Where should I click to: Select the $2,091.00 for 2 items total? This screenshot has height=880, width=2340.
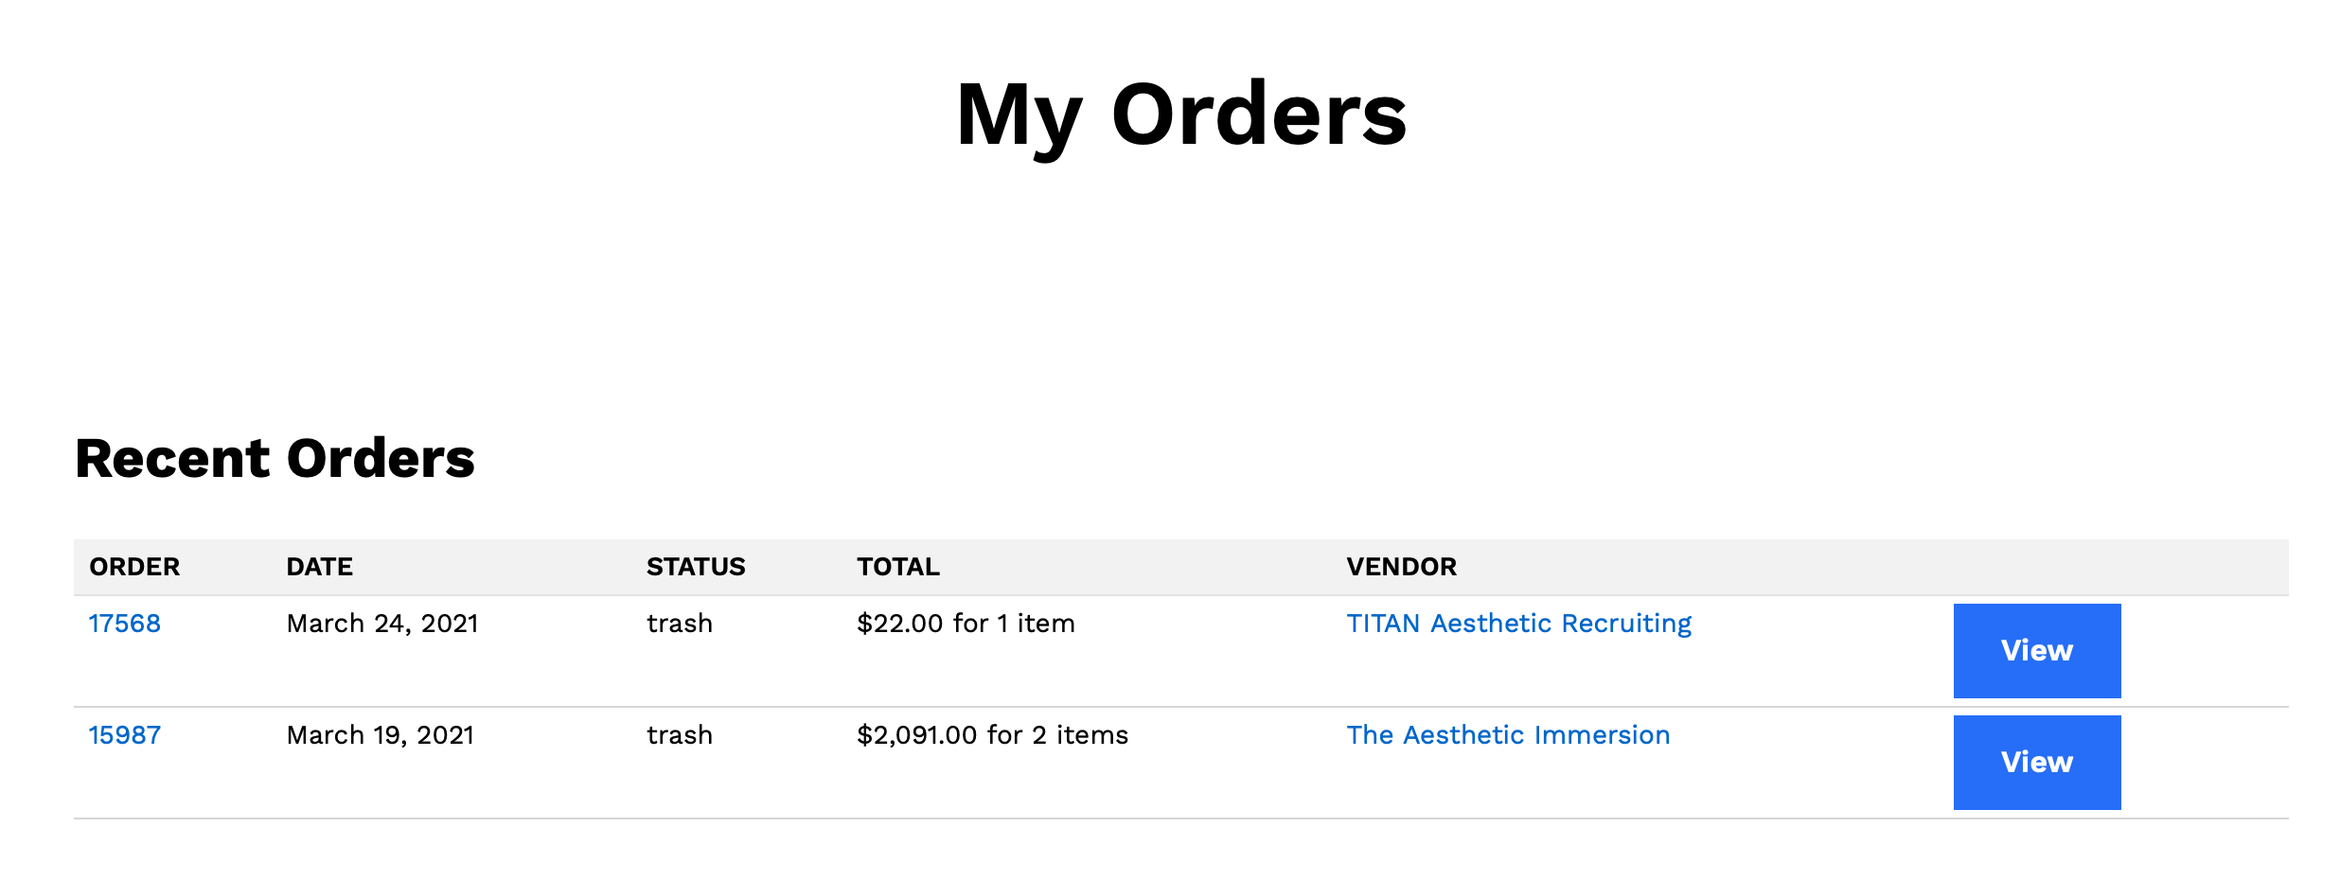992,735
